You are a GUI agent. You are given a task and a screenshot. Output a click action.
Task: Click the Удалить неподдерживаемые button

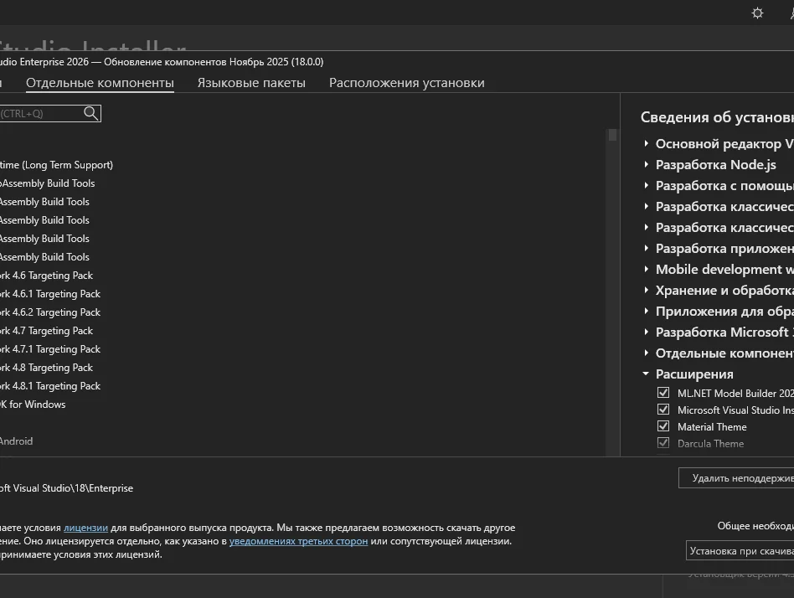click(x=737, y=478)
